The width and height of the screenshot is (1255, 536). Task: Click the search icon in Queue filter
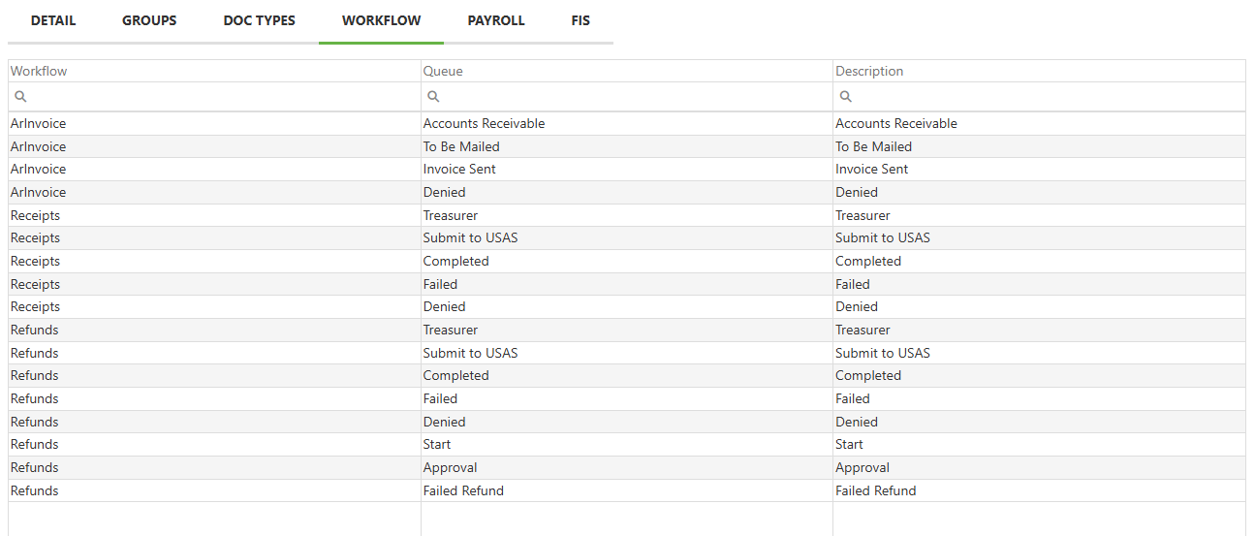click(433, 97)
